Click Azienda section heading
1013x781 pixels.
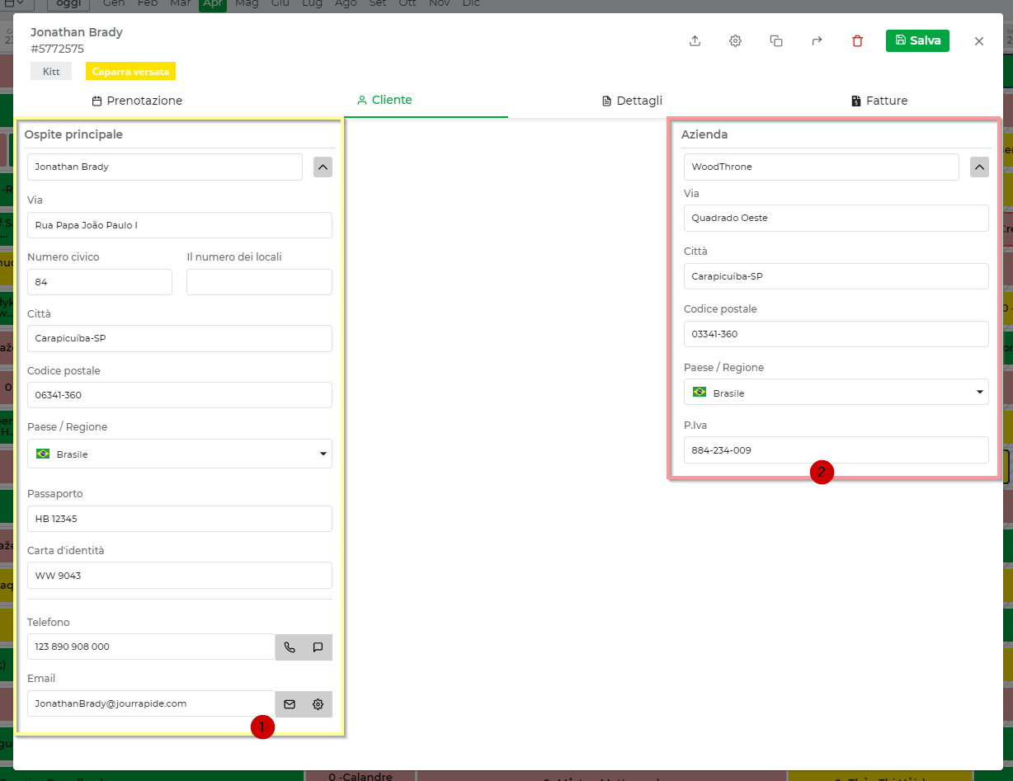tap(704, 134)
